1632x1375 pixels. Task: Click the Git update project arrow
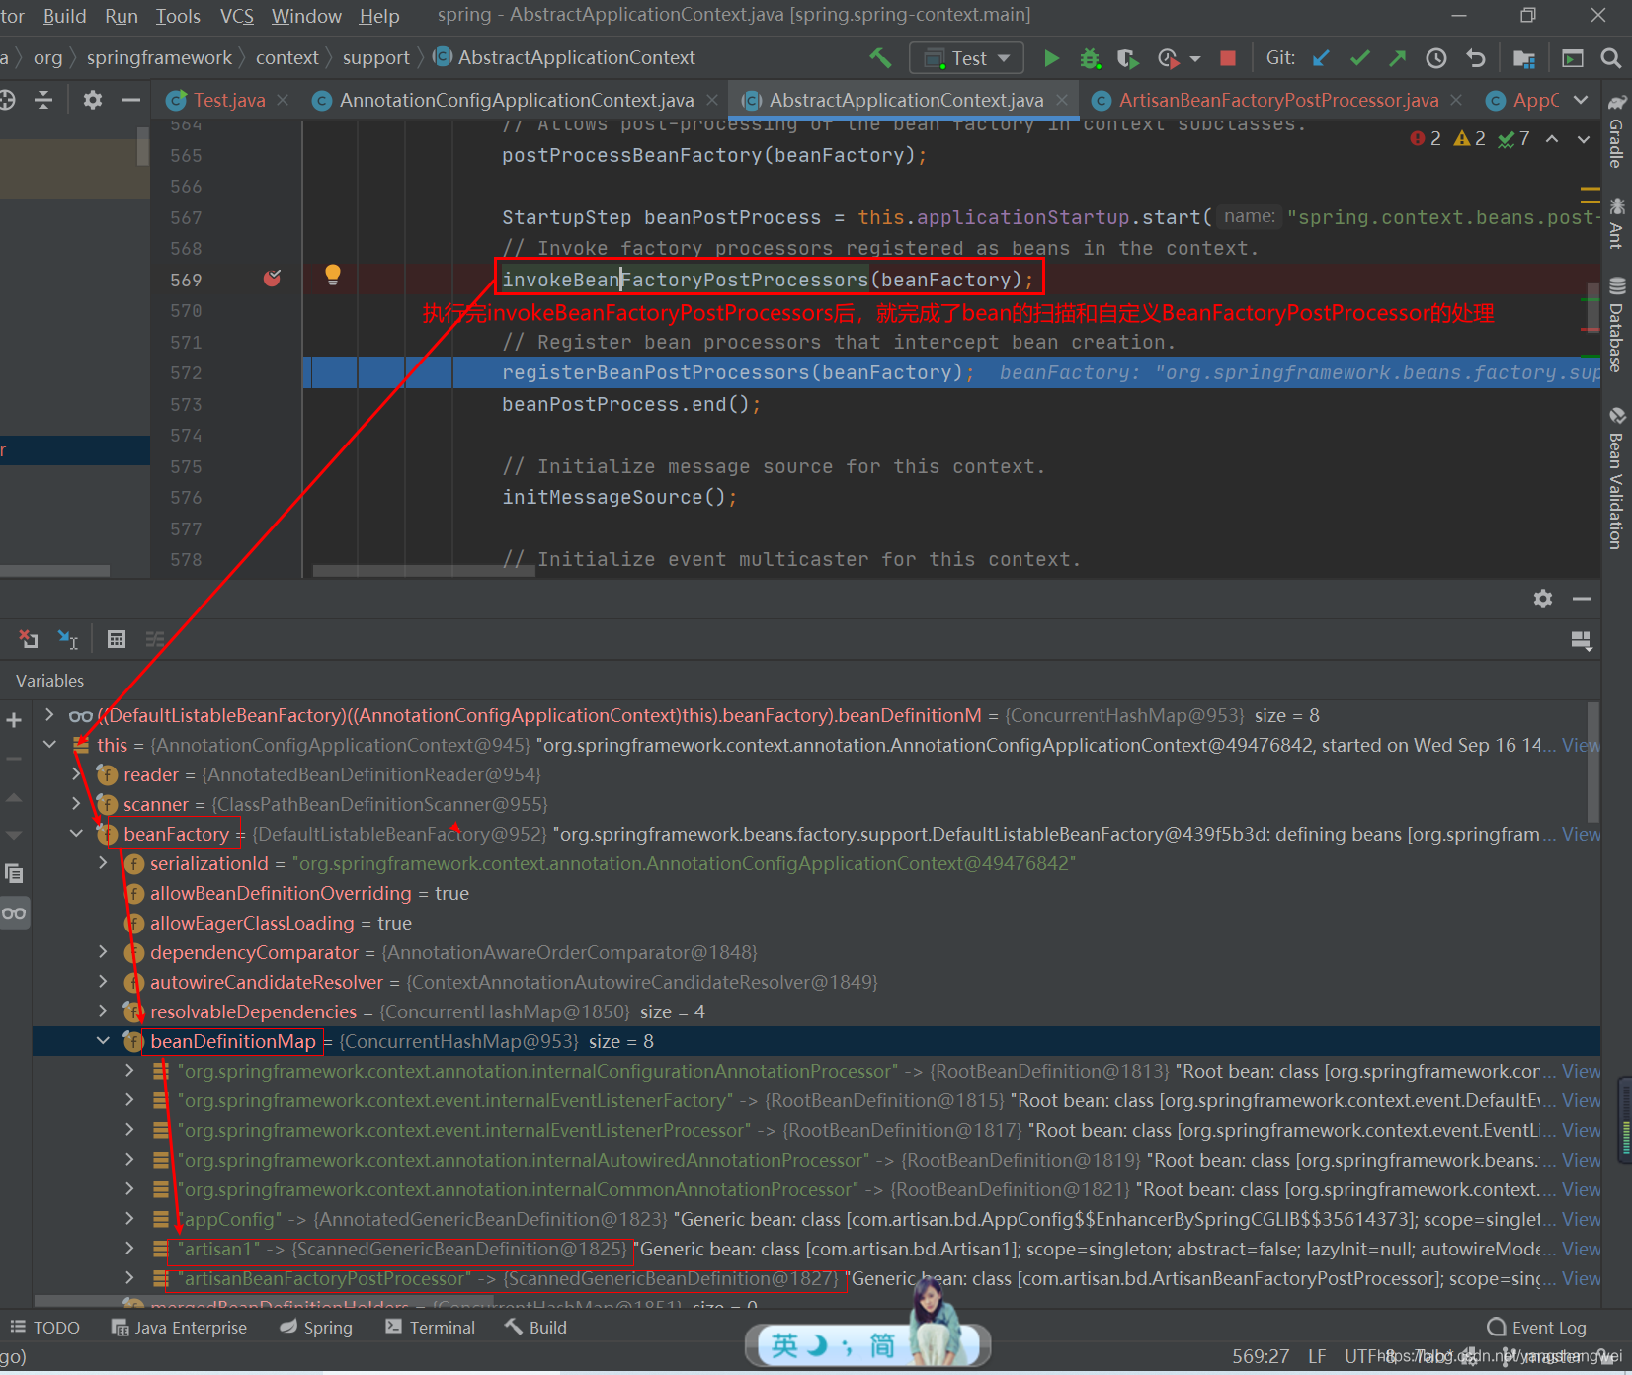pos(1321,58)
